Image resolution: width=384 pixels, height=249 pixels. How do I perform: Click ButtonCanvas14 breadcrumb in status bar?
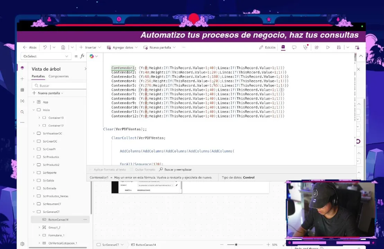[x=143, y=245]
